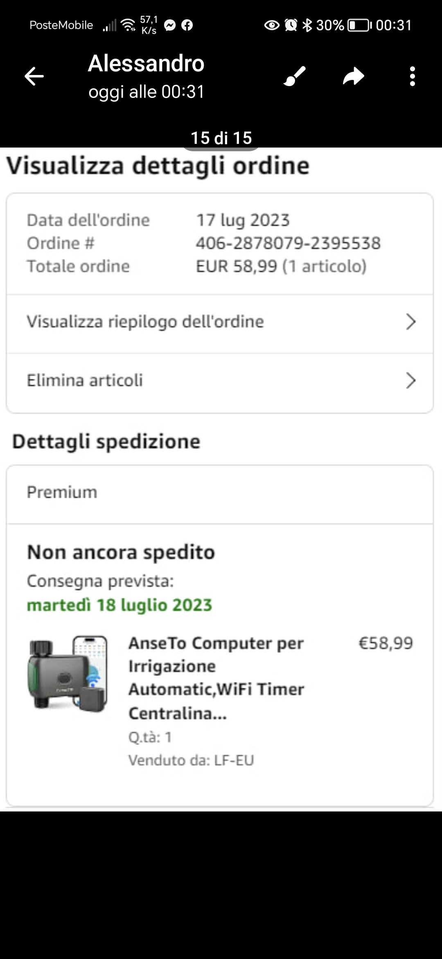Image resolution: width=442 pixels, height=959 pixels.
Task: Tap the Bluetooth status icon
Action: coord(307,25)
